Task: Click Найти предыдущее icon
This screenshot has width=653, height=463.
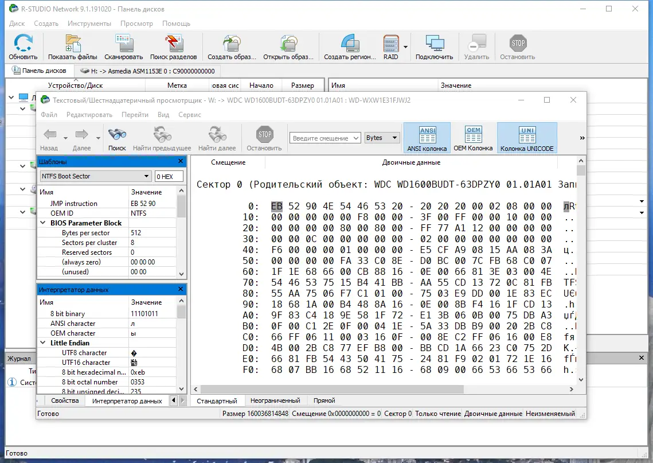Action: pos(162,134)
